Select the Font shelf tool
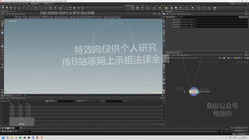 pos(55,8)
